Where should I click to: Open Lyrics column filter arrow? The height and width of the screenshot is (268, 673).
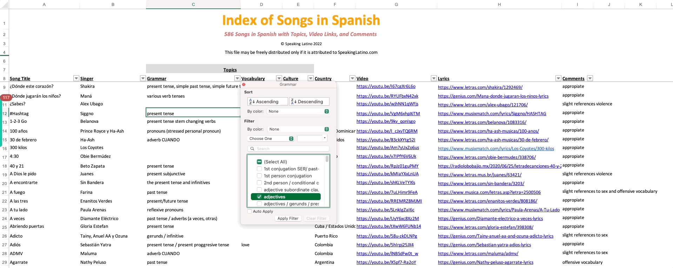(x=559, y=78)
